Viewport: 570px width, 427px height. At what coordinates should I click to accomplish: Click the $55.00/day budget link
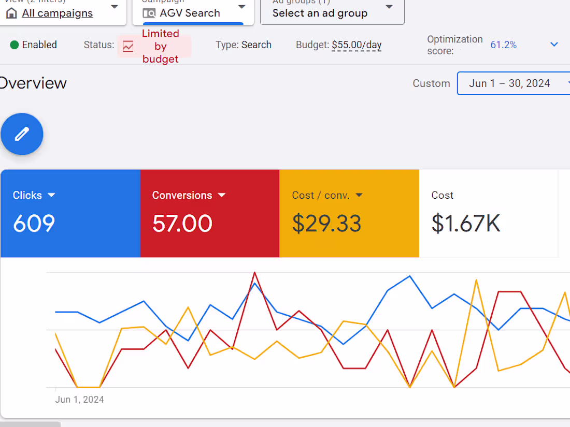[357, 45]
